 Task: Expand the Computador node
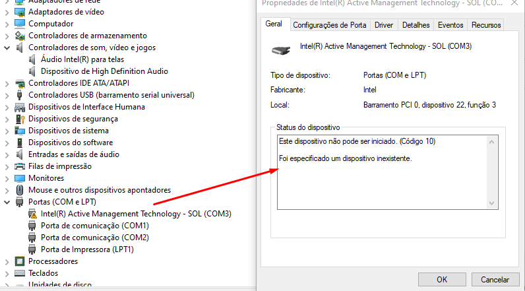coord(7,24)
